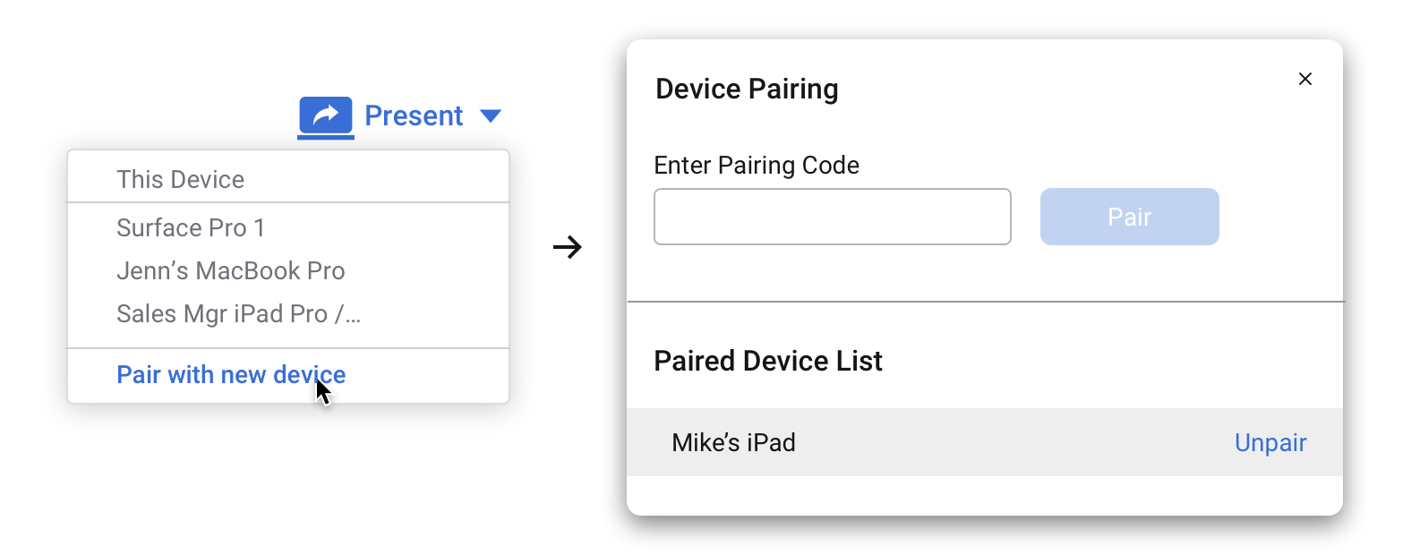This screenshot has height=555, width=1411.
Task: Close the Device Pairing dialog
Action: pyautogui.click(x=1305, y=79)
